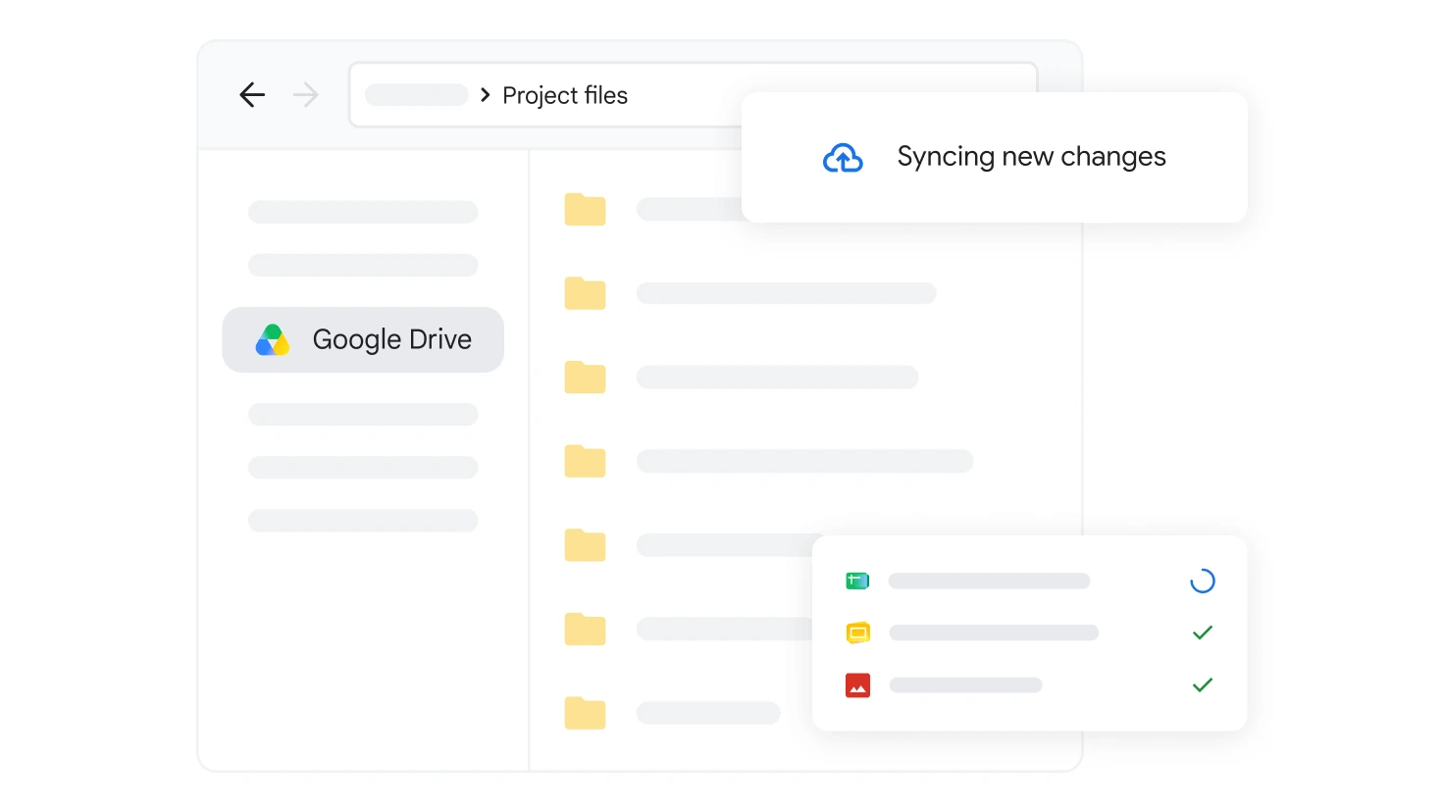This screenshot has width=1444, height=812.
Task: Click the blue syncing spinner indicator
Action: 1203,581
